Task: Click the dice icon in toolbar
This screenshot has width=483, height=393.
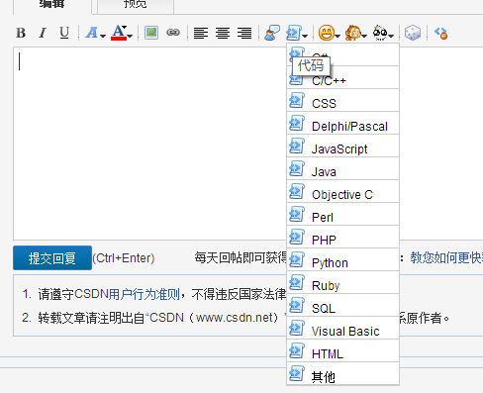Action: click(x=413, y=33)
